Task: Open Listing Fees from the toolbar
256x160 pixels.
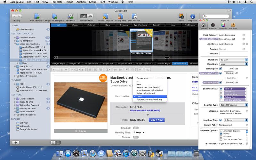Action: coord(120,16)
